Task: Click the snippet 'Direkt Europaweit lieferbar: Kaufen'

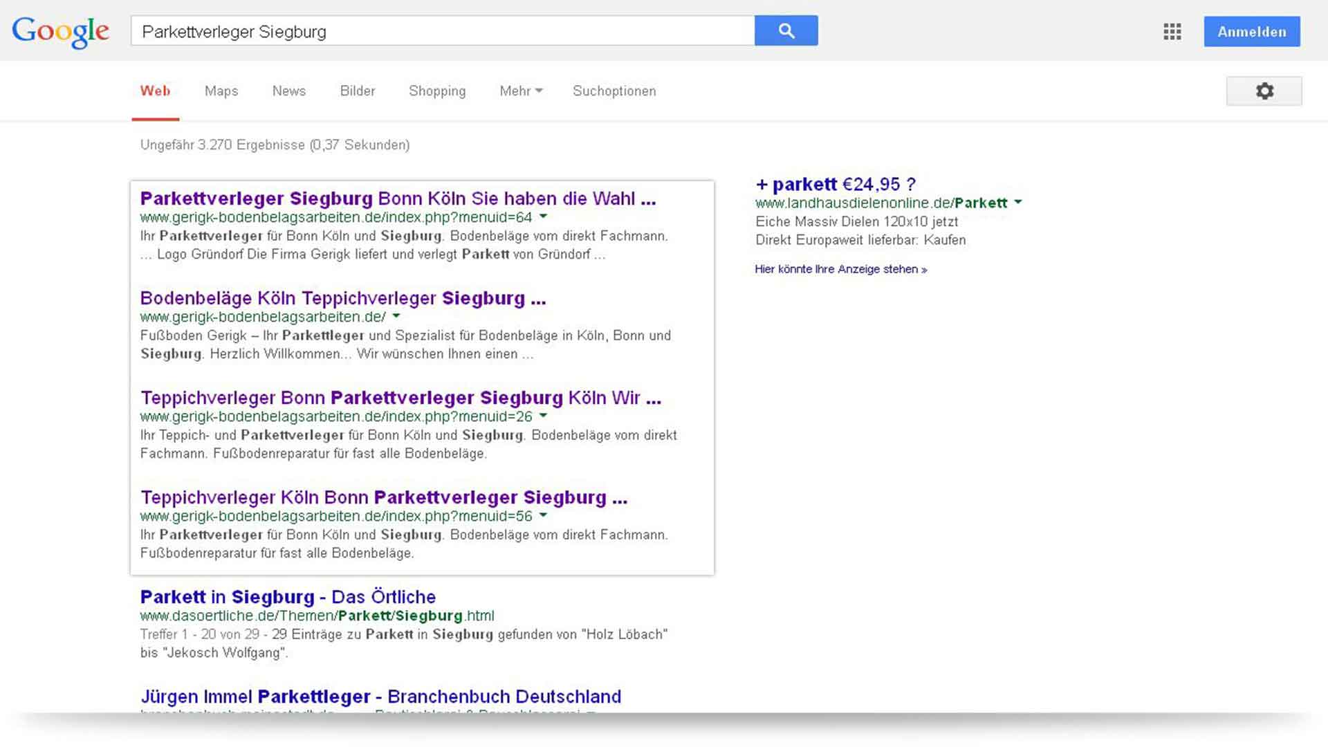Action: (860, 240)
